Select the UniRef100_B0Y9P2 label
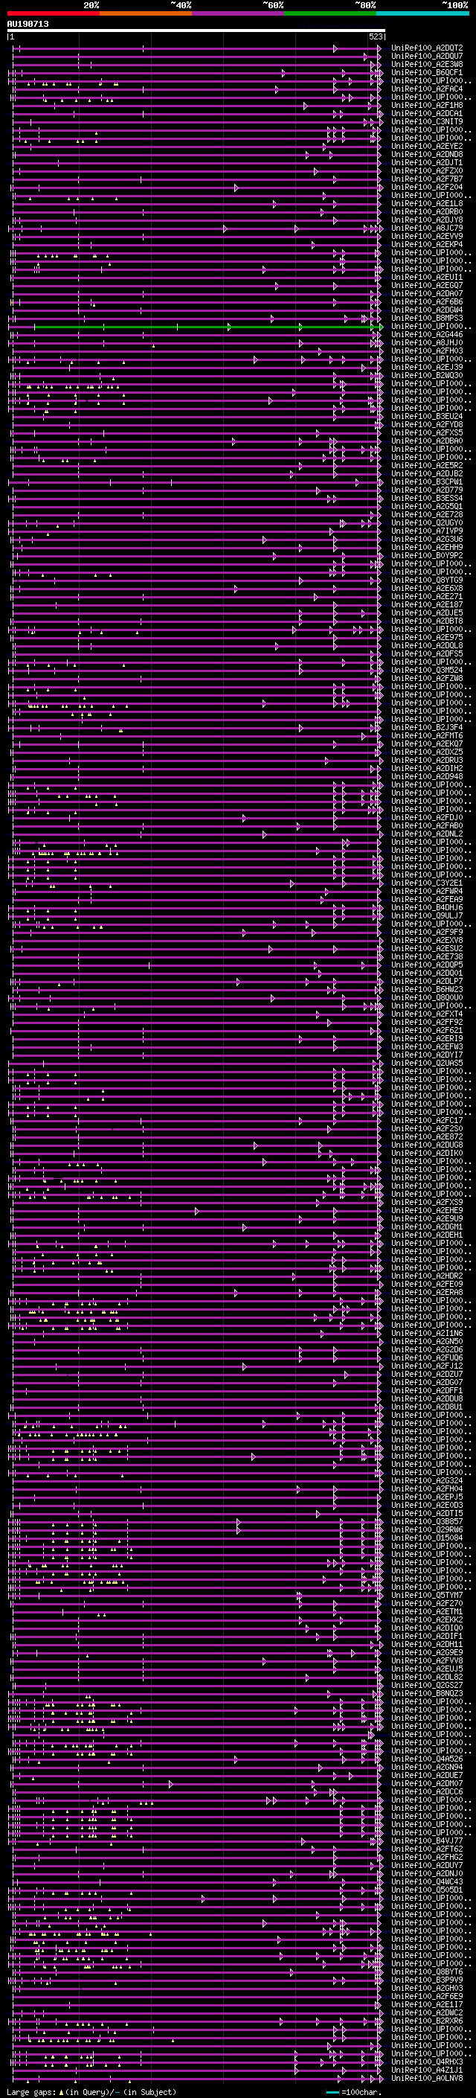This screenshot has width=476, height=2098. [426, 555]
